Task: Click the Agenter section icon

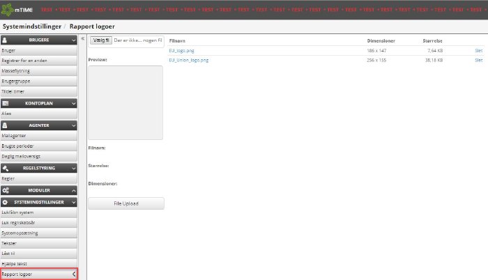Action: tap(6, 125)
